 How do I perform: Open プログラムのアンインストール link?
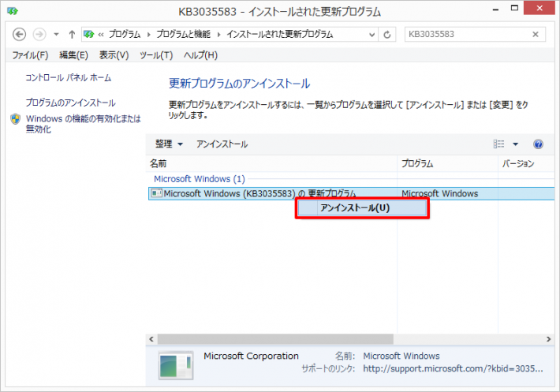click(70, 103)
